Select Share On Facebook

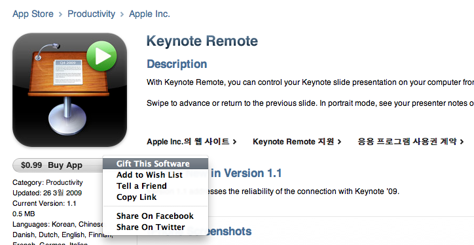(x=155, y=216)
